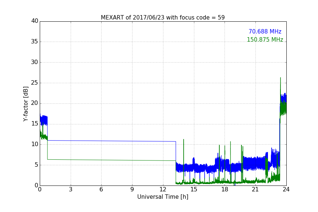Click the 'Y-factor [dB]' axis label
The height and width of the screenshot is (212, 318).
click(x=25, y=104)
